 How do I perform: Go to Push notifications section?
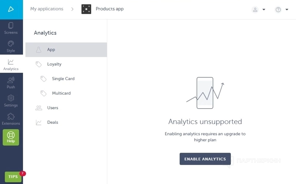(11, 82)
